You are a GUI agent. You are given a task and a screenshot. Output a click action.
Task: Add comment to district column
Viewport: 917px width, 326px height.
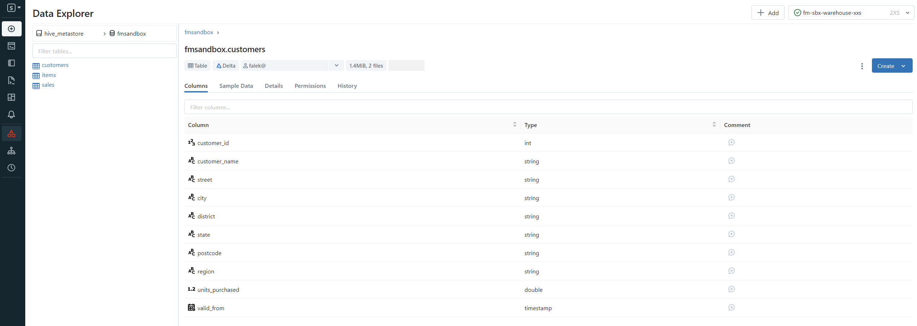(x=732, y=216)
